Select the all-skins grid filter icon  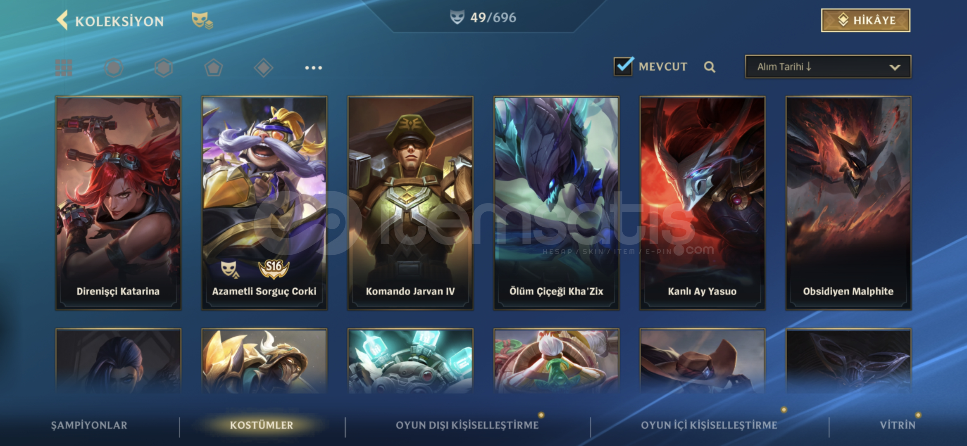[x=64, y=68]
